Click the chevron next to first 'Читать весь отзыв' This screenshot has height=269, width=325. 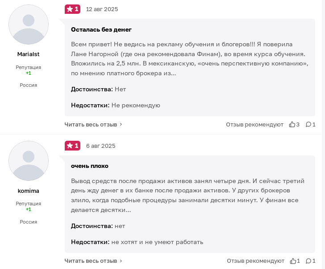pos(121,125)
